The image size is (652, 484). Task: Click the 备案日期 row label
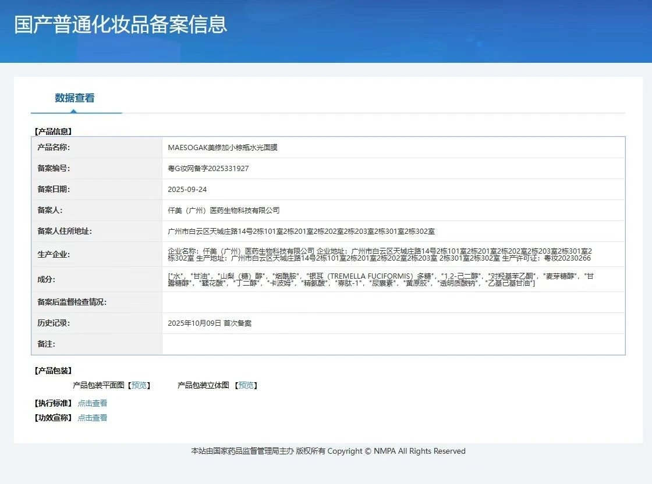click(x=54, y=189)
